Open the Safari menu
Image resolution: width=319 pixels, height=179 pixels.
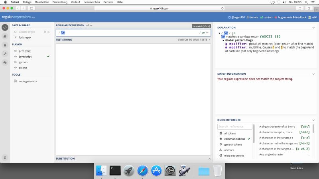(15, 2)
